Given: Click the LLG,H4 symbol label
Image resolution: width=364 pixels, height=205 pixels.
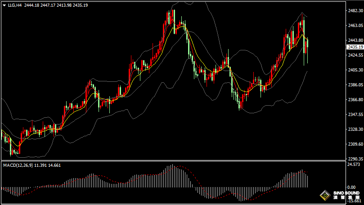Looking at the screenshot, I should pyautogui.click(x=15, y=5).
